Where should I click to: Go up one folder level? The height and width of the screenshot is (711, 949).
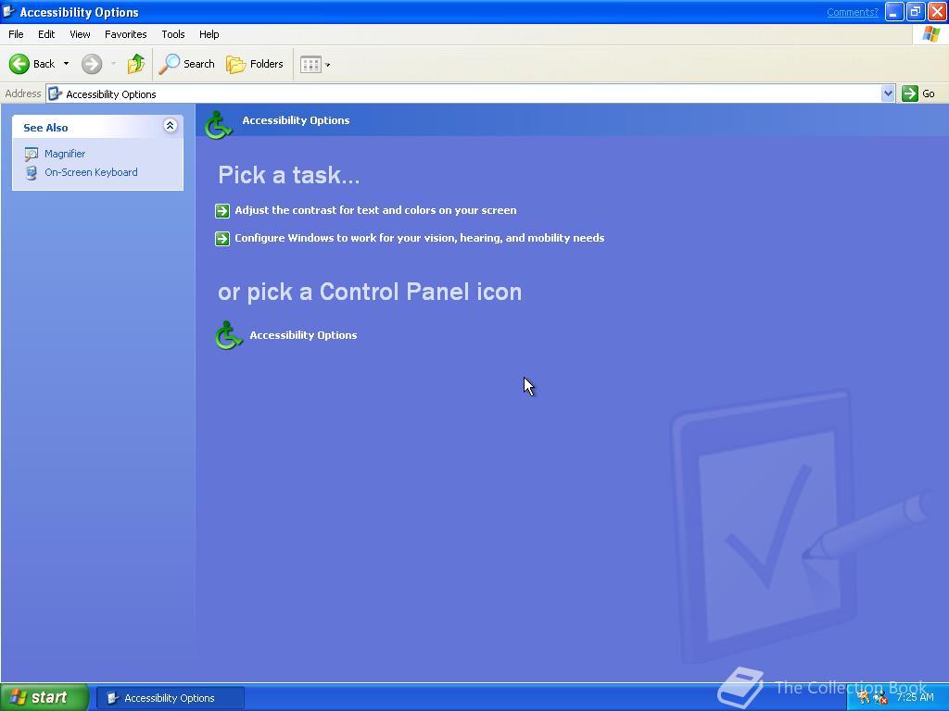click(136, 64)
